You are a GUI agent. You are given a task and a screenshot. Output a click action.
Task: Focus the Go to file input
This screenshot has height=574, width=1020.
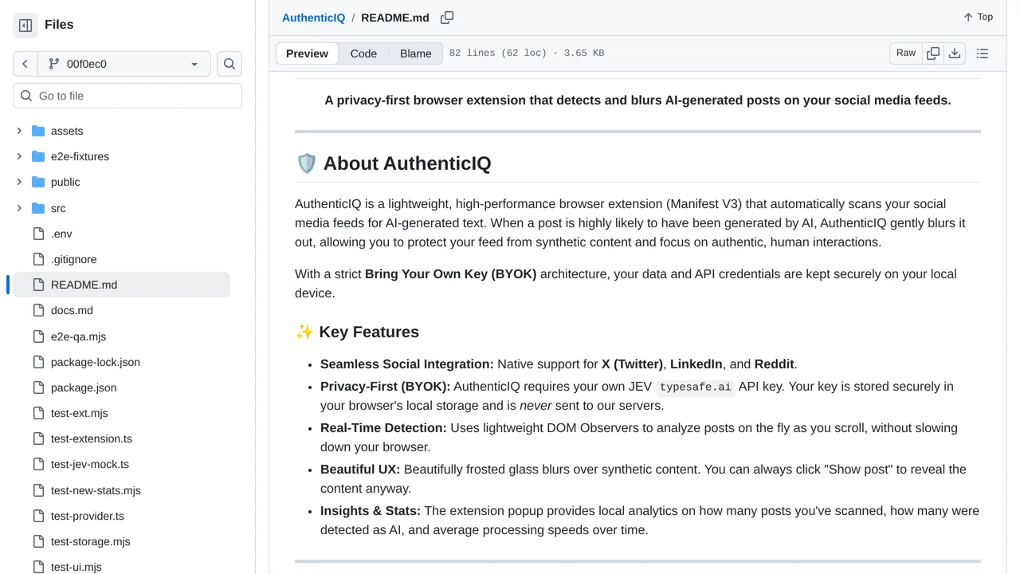127,96
